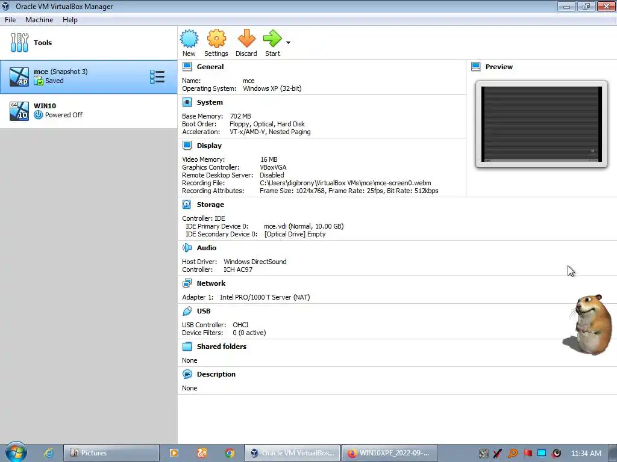Select the mce XP virtual machine icon
The image size is (617, 462).
[x=19, y=76]
